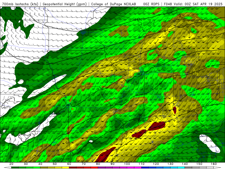Screen dimensions: 225x169
Task: Click the '140' label on the color scale
Action: pos(185,164)
